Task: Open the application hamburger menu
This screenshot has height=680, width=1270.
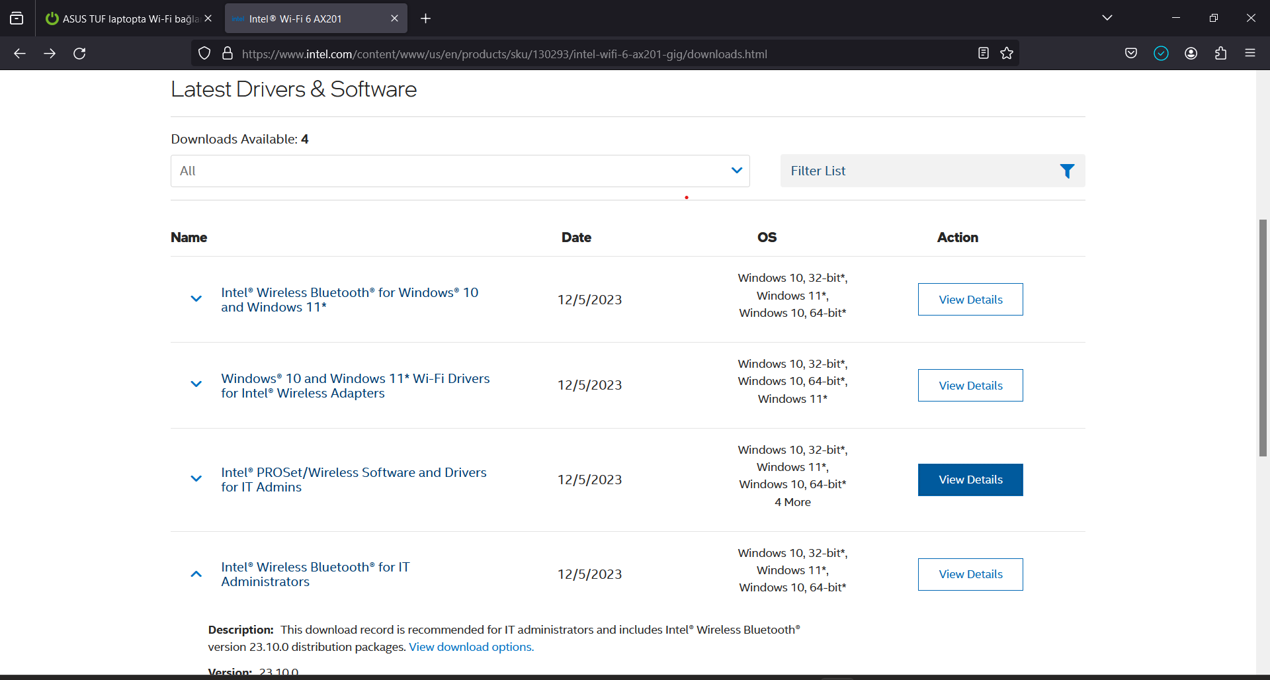Action: [x=1250, y=54]
